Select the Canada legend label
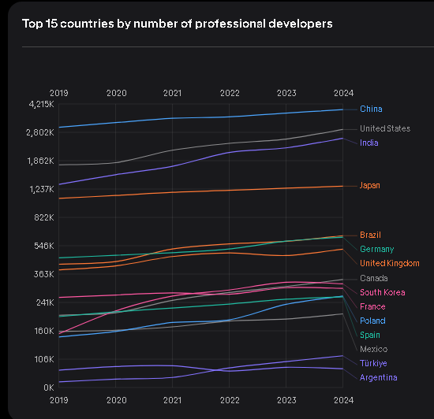The image size is (434, 419). click(x=374, y=278)
